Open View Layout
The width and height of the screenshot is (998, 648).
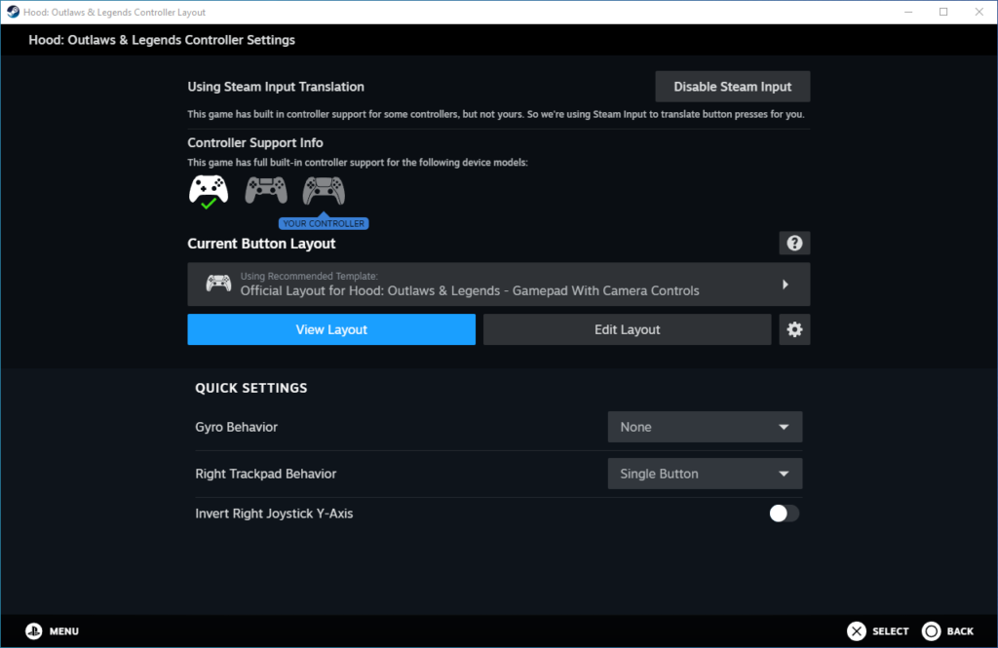coord(331,329)
